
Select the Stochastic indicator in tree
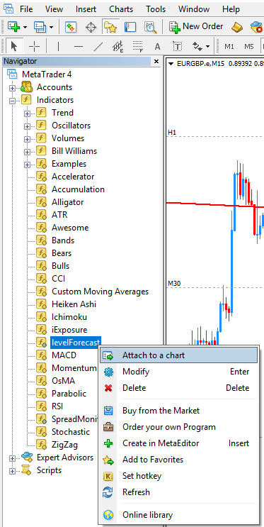71,432
